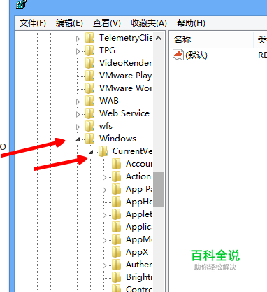Expand the Web Service key
The height and width of the screenshot is (292, 267).
pyautogui.click(x=78, y=114)
